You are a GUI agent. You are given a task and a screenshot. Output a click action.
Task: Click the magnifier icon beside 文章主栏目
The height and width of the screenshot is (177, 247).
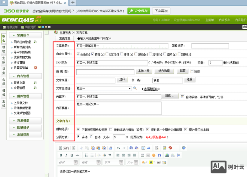click(x=135, y=88)
